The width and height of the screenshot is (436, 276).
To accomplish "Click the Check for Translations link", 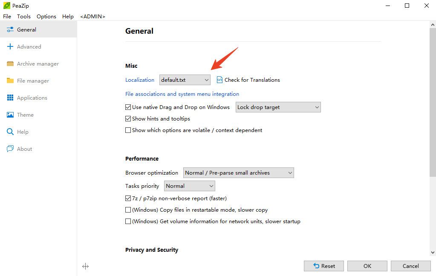I will tap(252, 80).
